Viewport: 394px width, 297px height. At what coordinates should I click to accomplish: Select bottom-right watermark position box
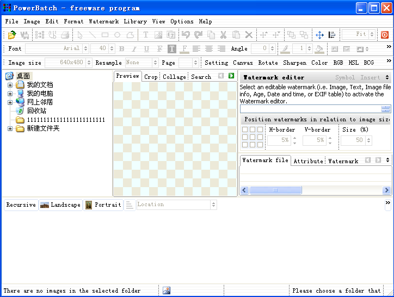pyautogui.click(x=260, y=145)
